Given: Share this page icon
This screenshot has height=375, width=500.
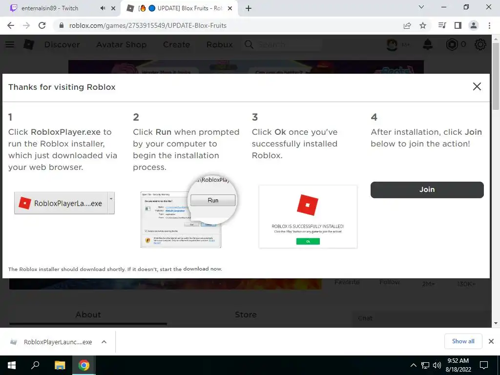Looking at the screenshot, I should 407,25.
